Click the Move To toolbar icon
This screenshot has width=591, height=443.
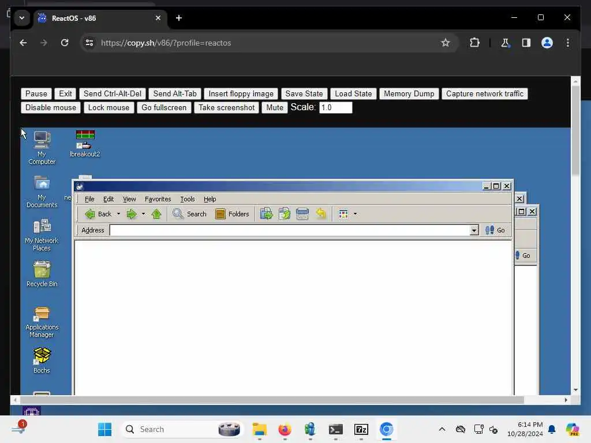[267, 214]
